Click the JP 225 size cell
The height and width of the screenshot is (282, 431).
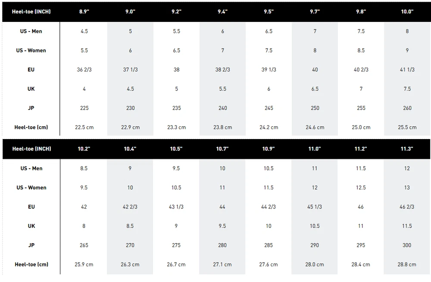84,108
